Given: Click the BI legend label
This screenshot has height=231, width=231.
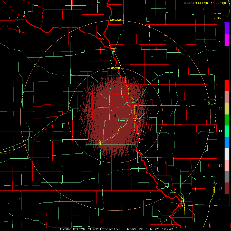Looking at the screenshot, I should click(x=220, y=188).
